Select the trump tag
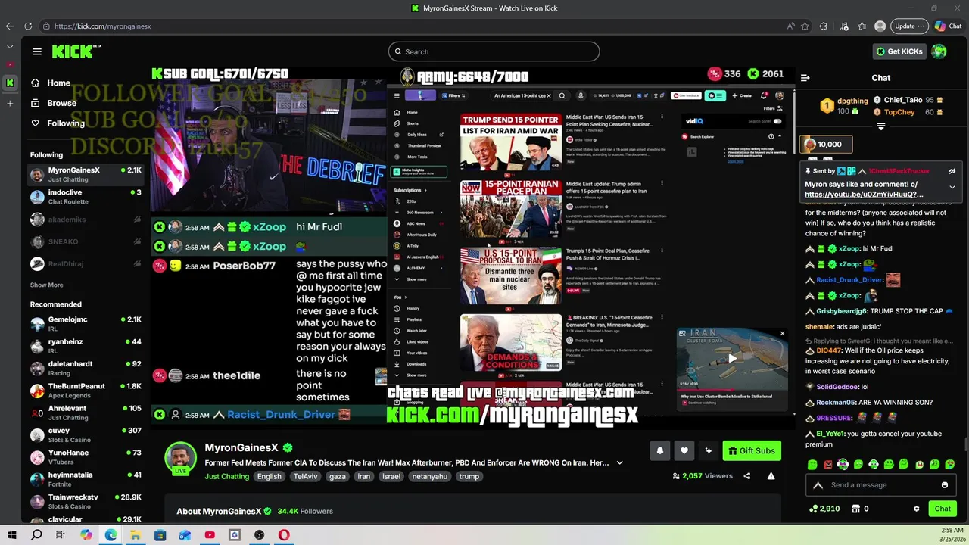The image size is (969, 545). click(469, 476)
